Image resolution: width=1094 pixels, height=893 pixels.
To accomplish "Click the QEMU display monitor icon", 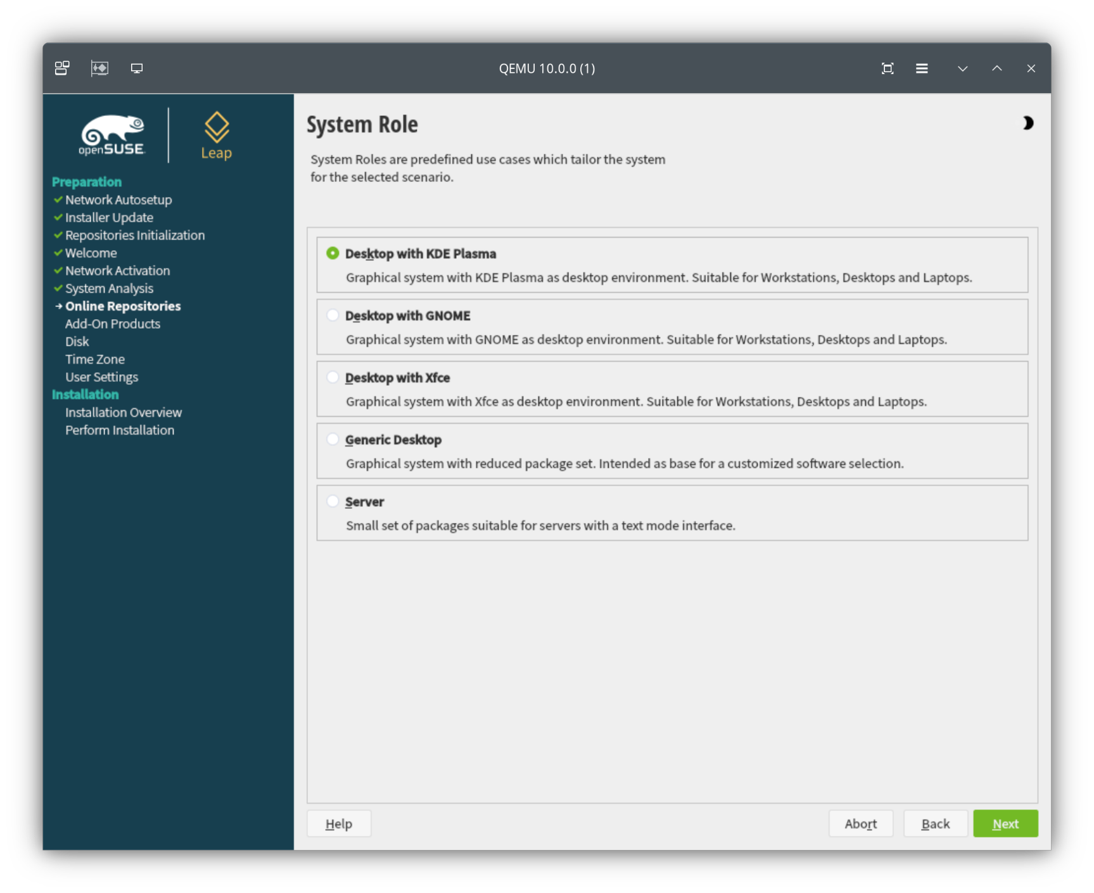I will tap(136, 68).
